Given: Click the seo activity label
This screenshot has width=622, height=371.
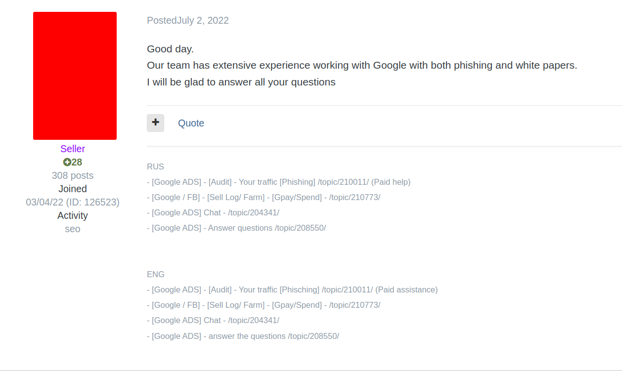Looking at the screenshot, I should pos(73,229).
